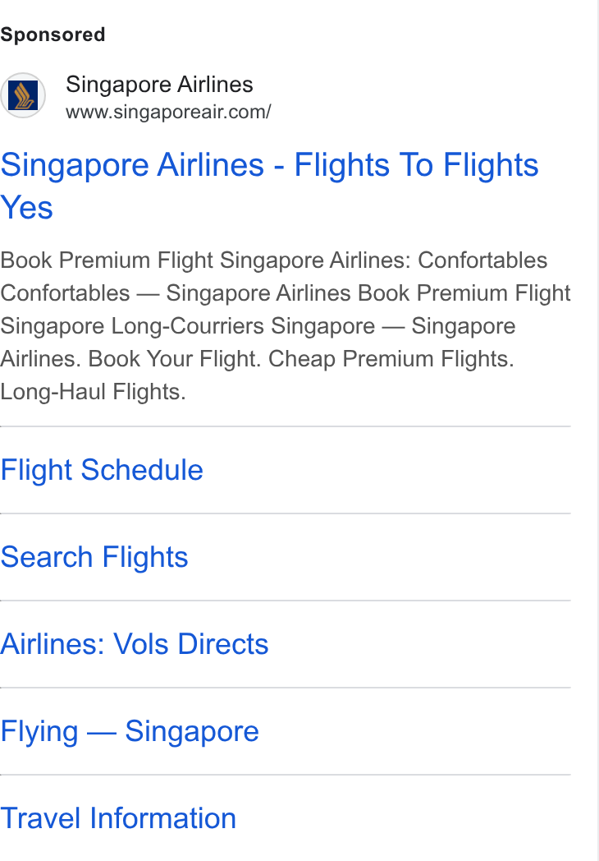Click the Book Premium Flight opening description text
Viewport: 599px width, 861px height.
coord(107,260)
